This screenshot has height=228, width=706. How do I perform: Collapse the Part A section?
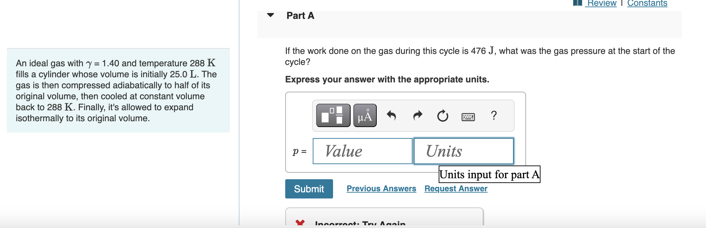(271, 15)
